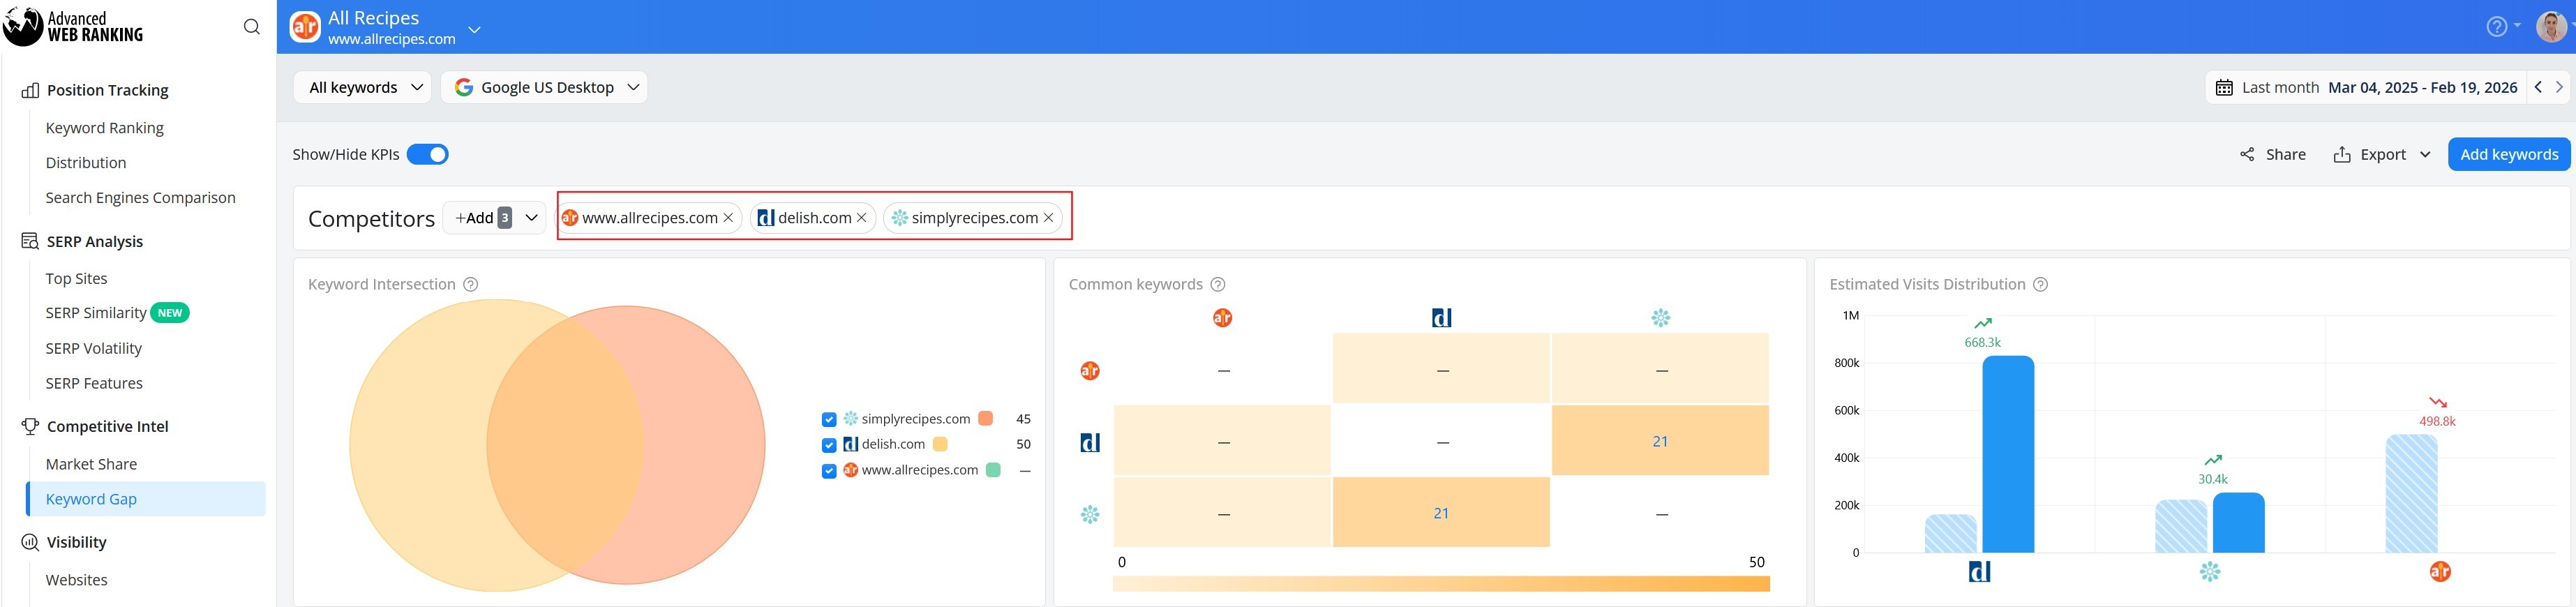Click the Advanced Web Ranking logo
Viewport: 2576px width, 607px height.
click(73, 26)
